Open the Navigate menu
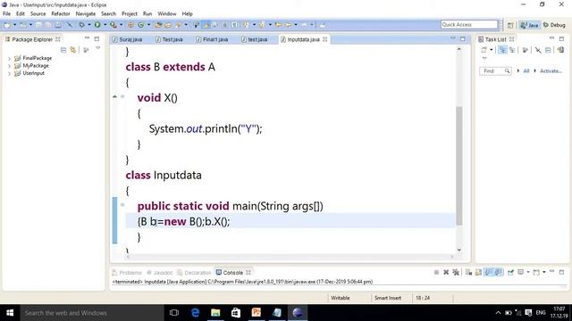 86,14
